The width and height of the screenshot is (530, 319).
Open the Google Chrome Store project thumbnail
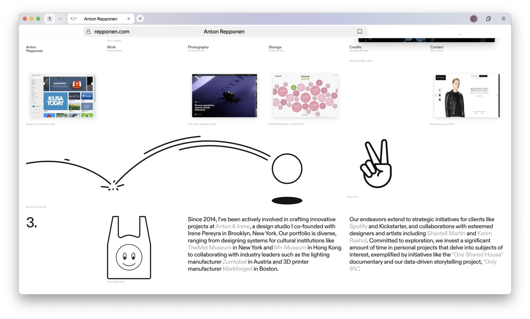coord(63,96)
